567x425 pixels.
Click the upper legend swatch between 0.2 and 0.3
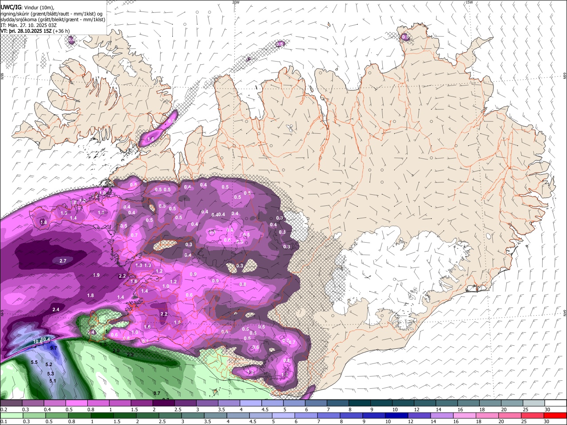(11, 403)
